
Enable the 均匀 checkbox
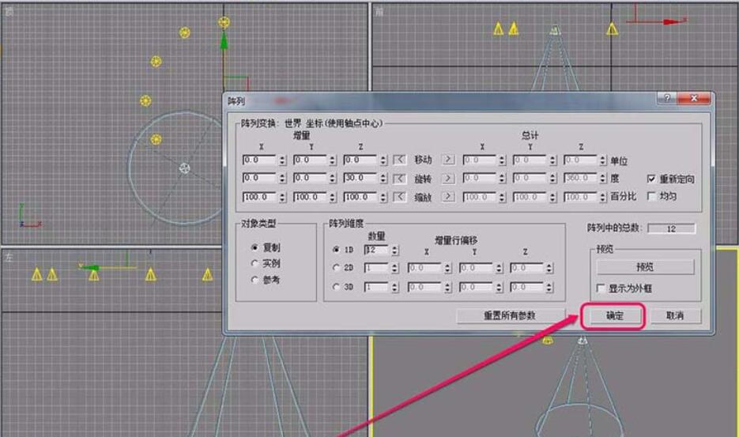click(650, 196)
